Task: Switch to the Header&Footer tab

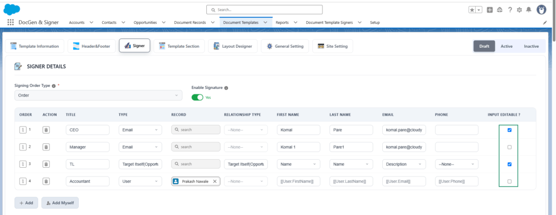Action: coord(91,46)
